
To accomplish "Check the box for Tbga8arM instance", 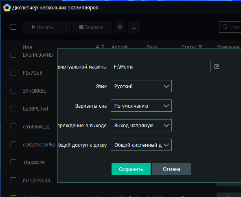I will (13, 162).
